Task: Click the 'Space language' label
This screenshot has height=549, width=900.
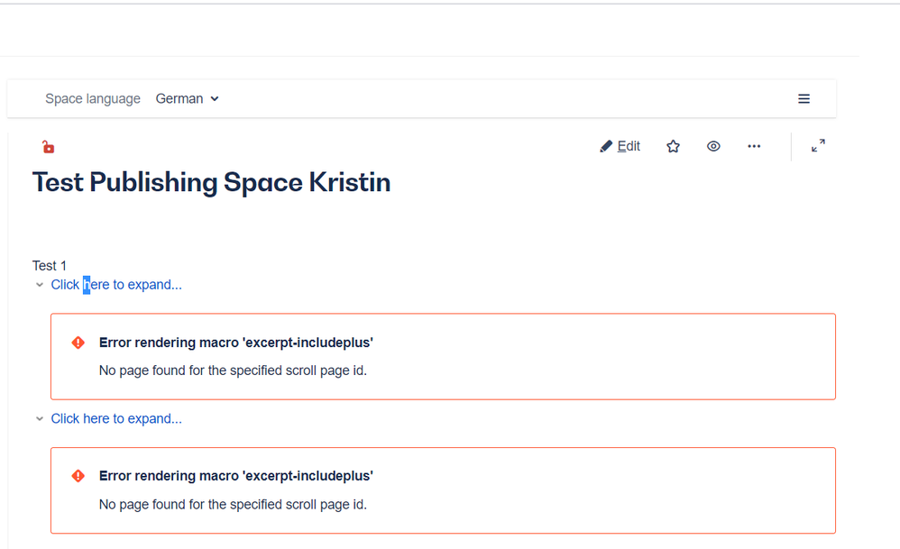Action: pos(93,98)
